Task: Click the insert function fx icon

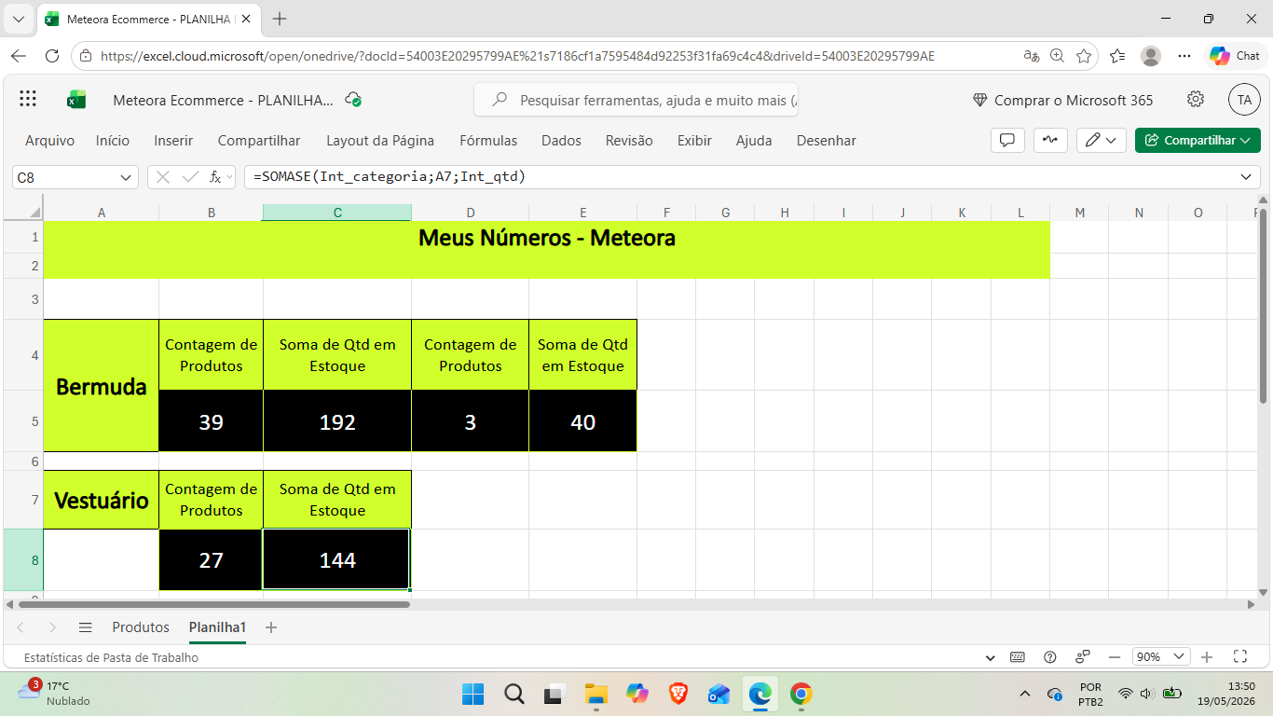Action: pos(215,177)
